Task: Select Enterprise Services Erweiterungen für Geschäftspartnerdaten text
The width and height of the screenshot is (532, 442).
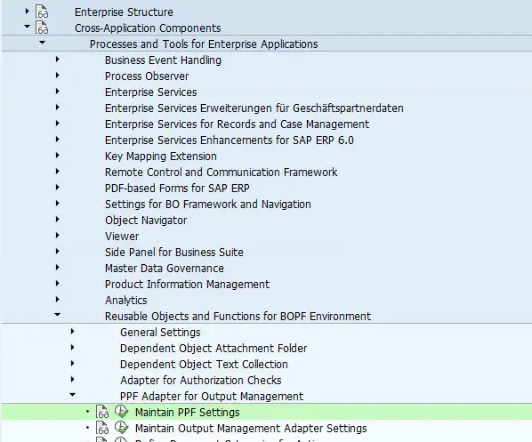Action: pos(254,108)
